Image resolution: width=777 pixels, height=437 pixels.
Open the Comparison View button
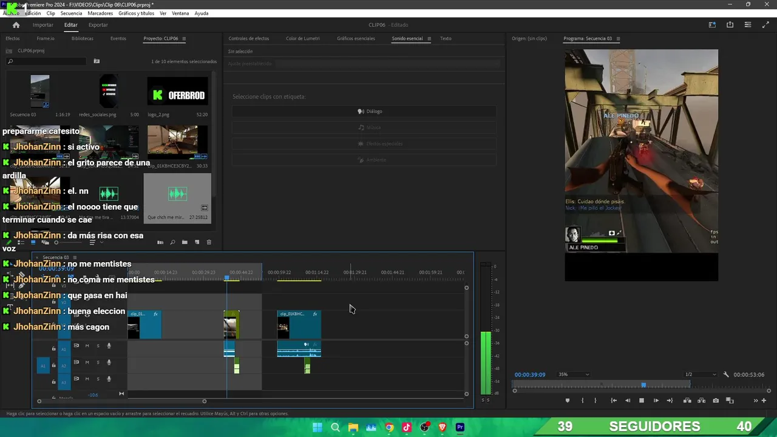(730, 401)
